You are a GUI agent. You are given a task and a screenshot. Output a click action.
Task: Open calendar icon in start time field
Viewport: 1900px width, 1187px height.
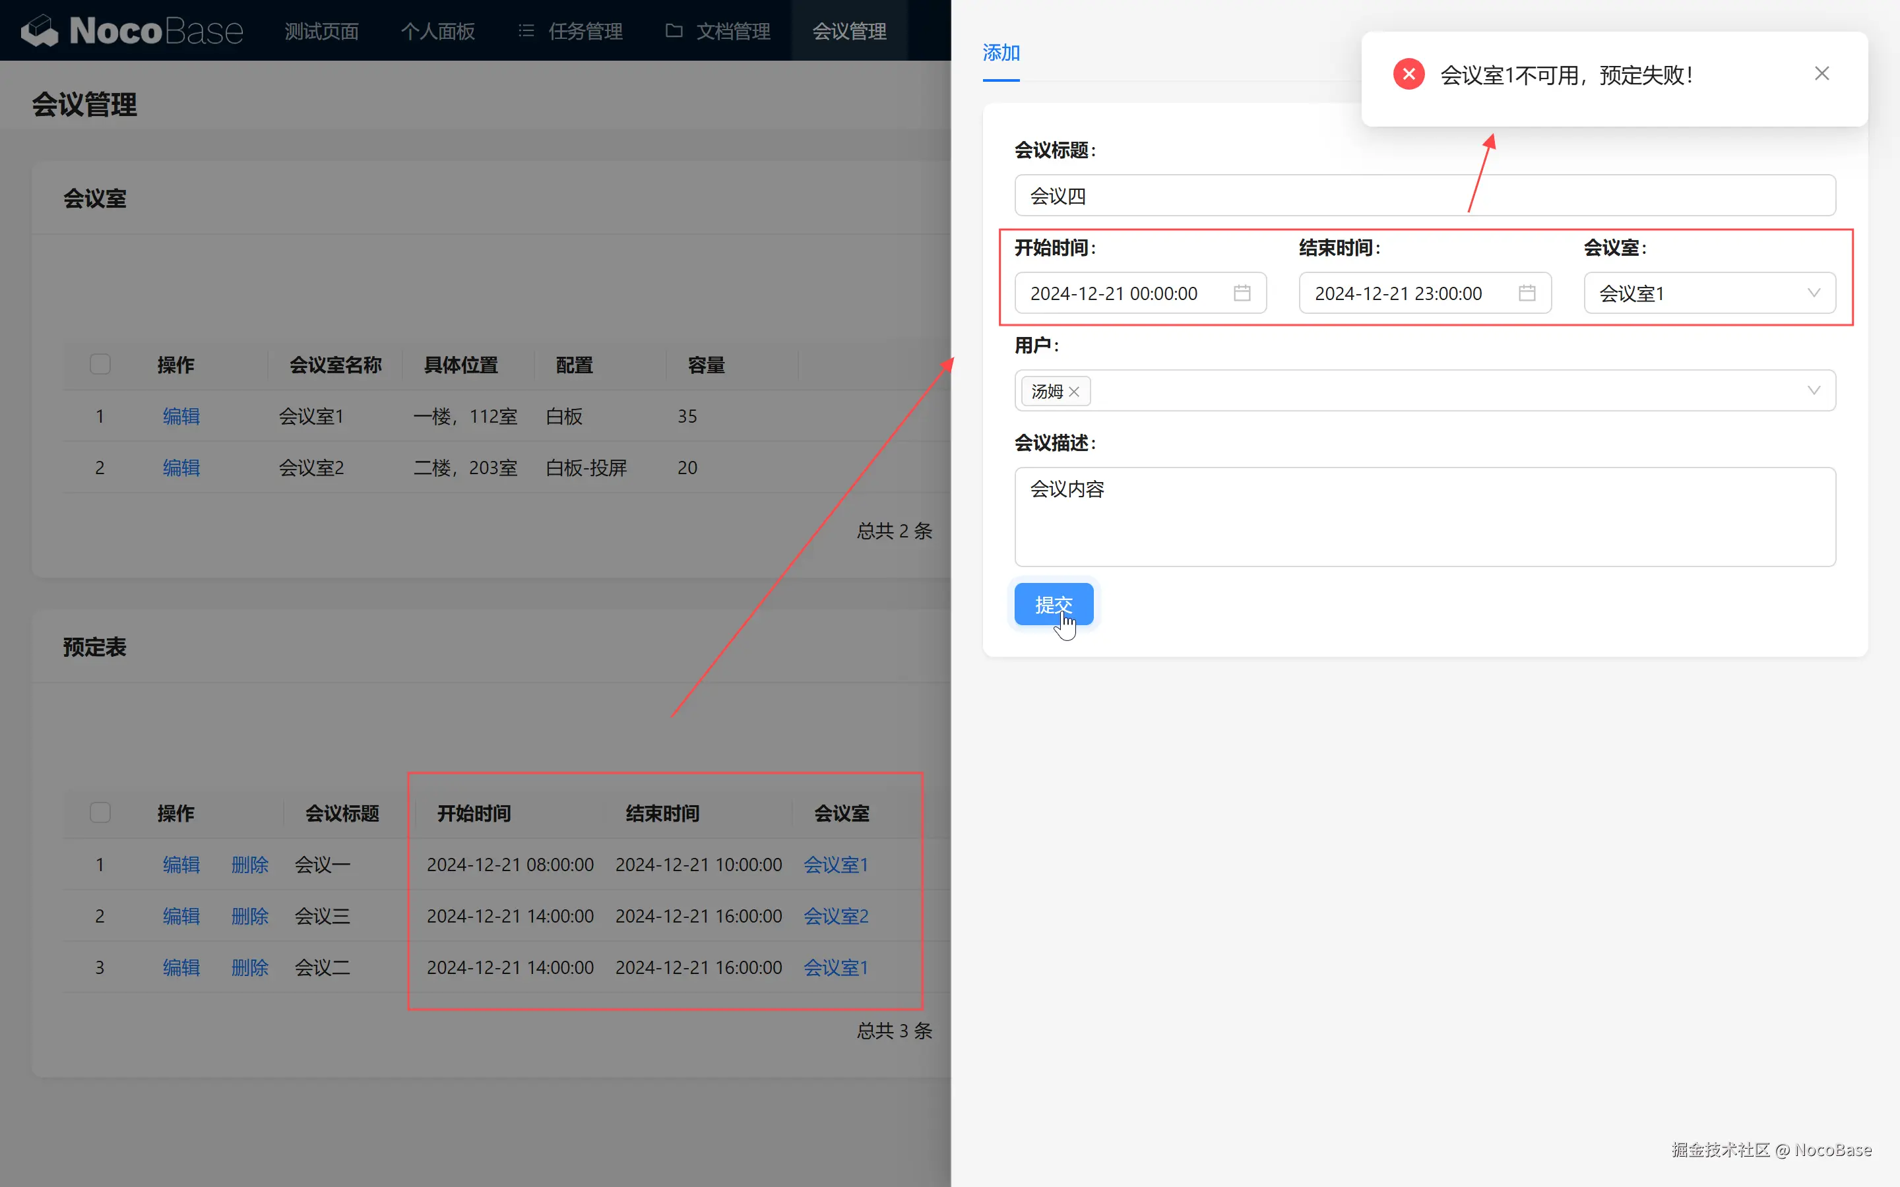point(1242,293)
